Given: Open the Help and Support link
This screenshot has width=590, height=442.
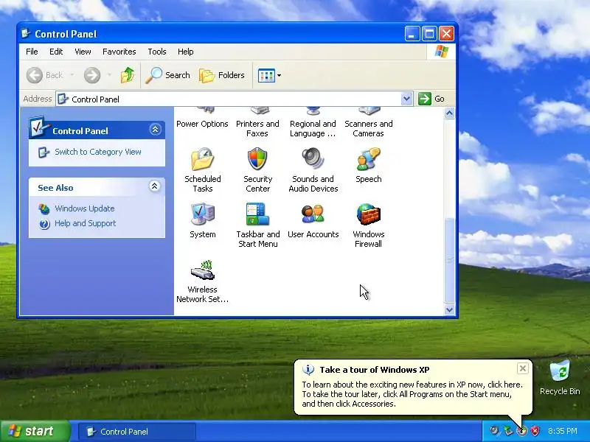Looking at the screenshot, I should pos(86,223).
